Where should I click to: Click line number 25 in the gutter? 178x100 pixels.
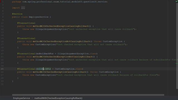coord(2,69)
